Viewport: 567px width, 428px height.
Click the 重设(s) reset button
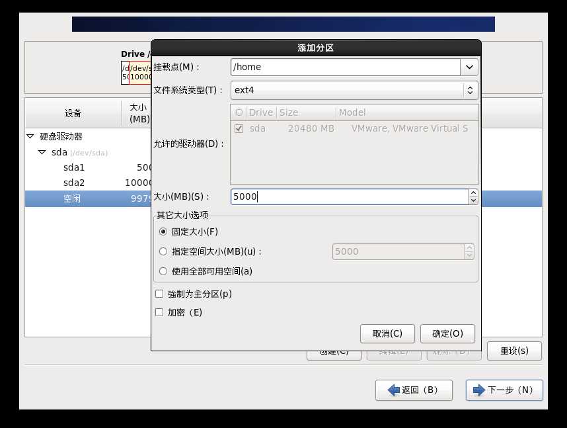click(514, 351)
